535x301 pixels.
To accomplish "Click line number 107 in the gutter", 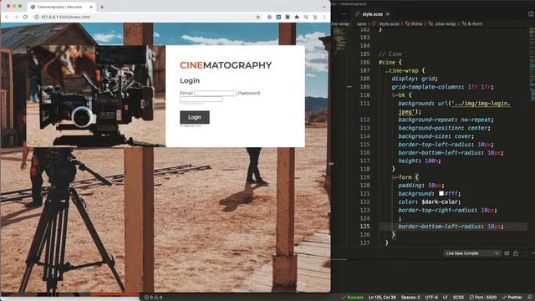I will point(364,70).
